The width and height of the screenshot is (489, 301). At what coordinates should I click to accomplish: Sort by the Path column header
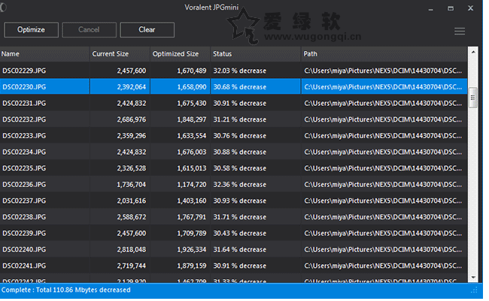tap(384, 54)
